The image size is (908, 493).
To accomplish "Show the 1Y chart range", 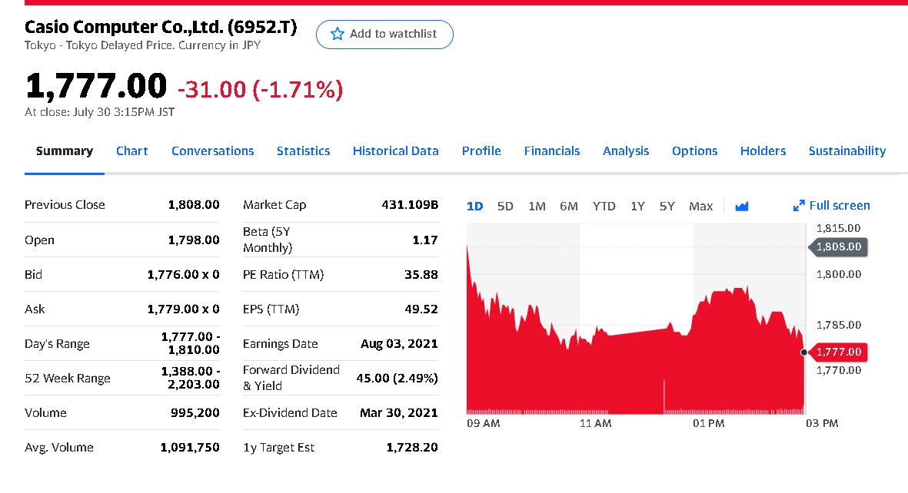I will tap(637, 207).
